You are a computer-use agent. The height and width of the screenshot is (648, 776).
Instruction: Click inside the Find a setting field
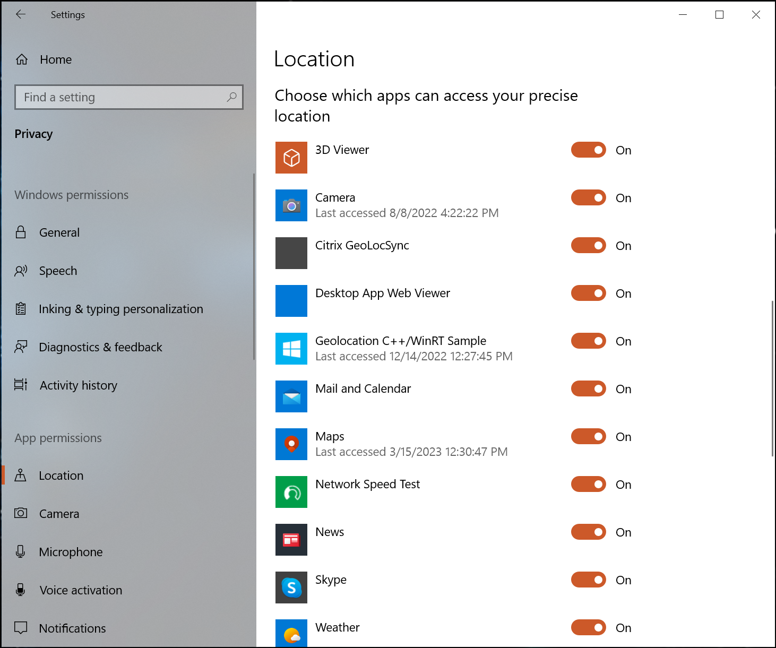click(106, 97)
